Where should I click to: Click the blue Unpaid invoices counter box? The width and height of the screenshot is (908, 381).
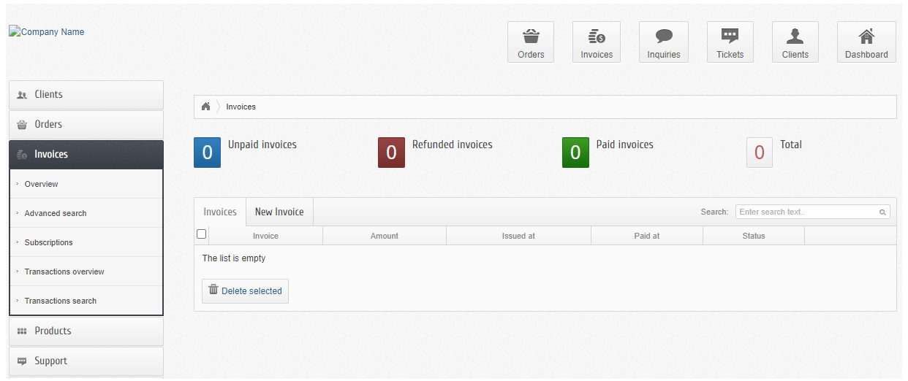pyautogui.click(x=207, y=153)
